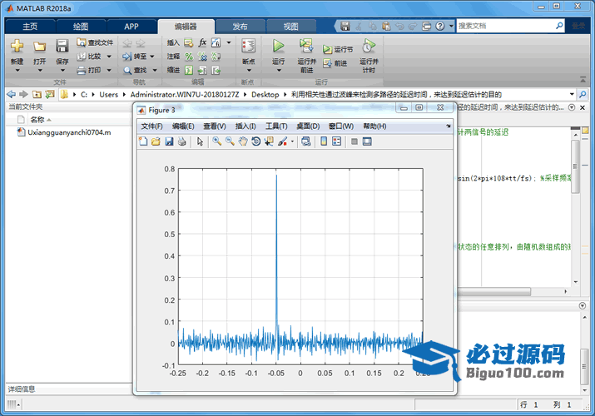This screenshot has width=595, height=416.
Task: Expand the dropdown arrow next to 查找
Action: (155, 70)
